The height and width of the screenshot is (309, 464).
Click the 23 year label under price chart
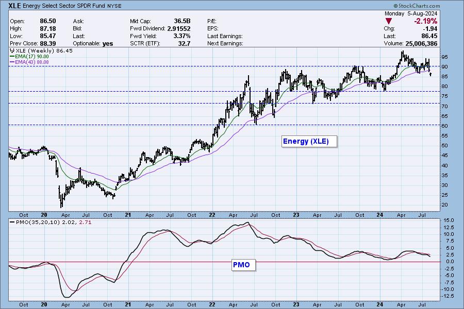tap(296, 215)
